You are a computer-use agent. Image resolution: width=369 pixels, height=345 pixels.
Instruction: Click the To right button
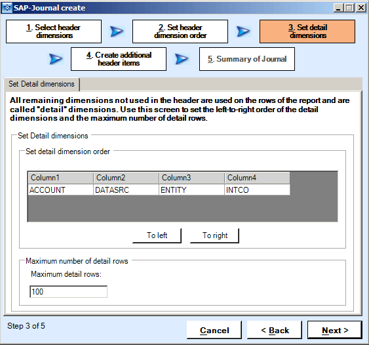point(214,235)
